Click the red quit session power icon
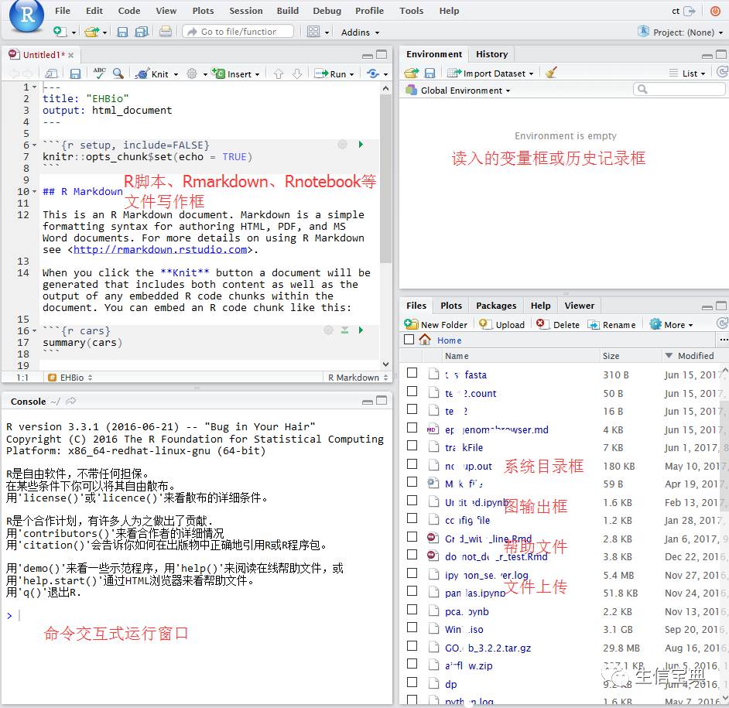729x708 pixels. (x=715, y=11)
